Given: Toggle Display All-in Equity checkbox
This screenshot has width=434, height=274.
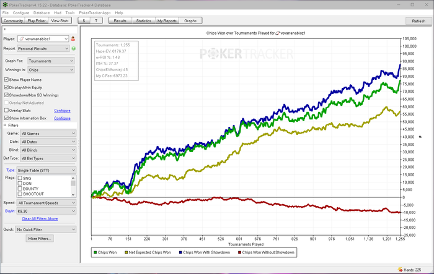Looking at the screenshot, I should pos(6,87).
